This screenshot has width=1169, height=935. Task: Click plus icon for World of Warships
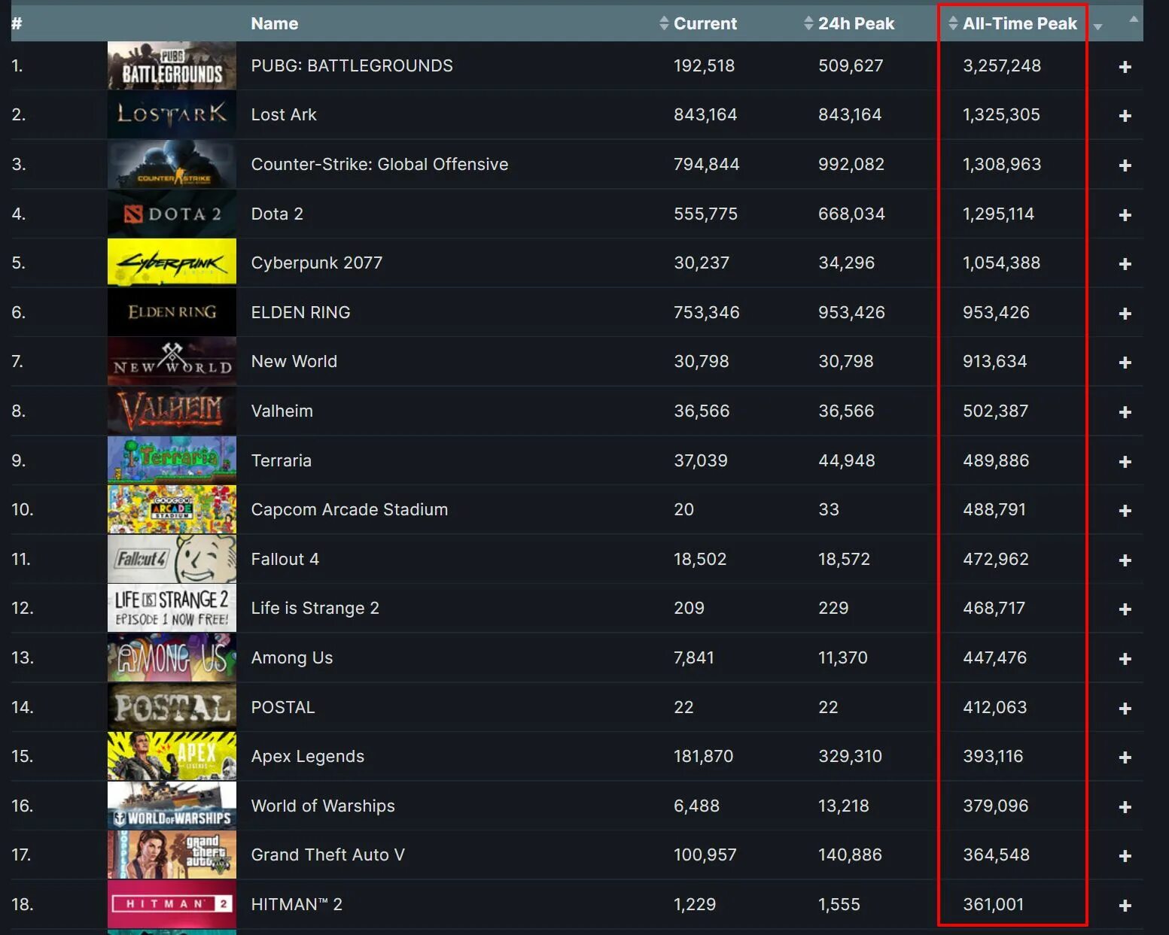point(1125,807)
